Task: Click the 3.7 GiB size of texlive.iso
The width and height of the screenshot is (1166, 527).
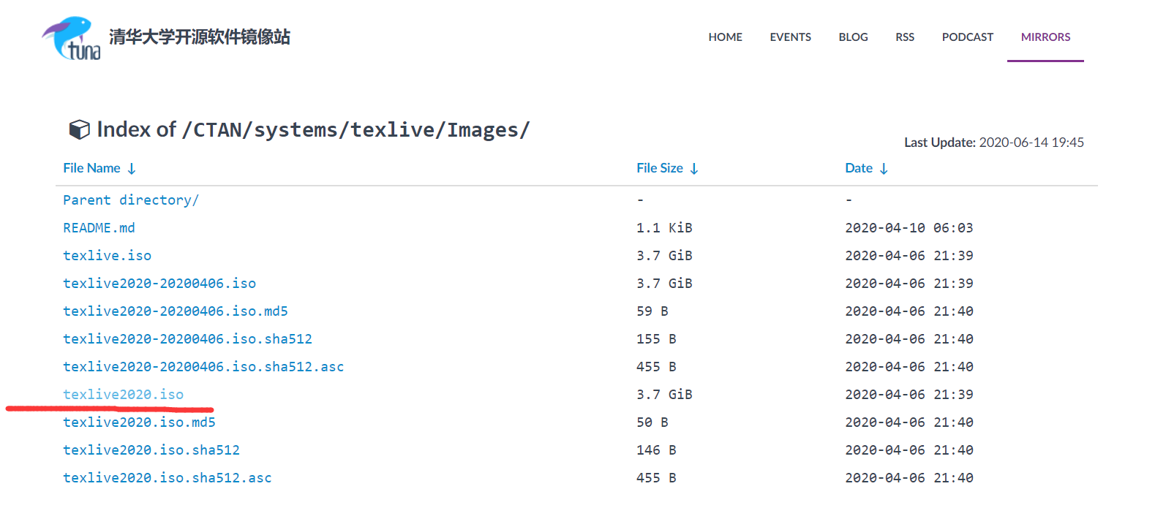Action: (664, 256)
